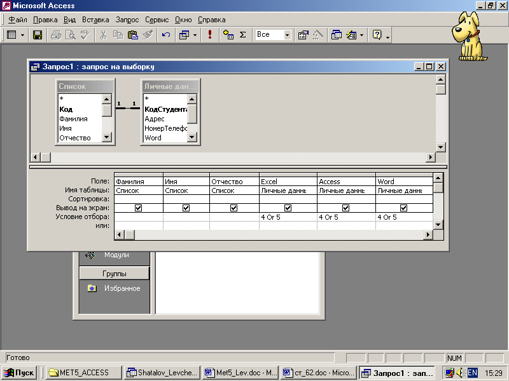Click the volume speaker tray icon

tap(459, 373)
